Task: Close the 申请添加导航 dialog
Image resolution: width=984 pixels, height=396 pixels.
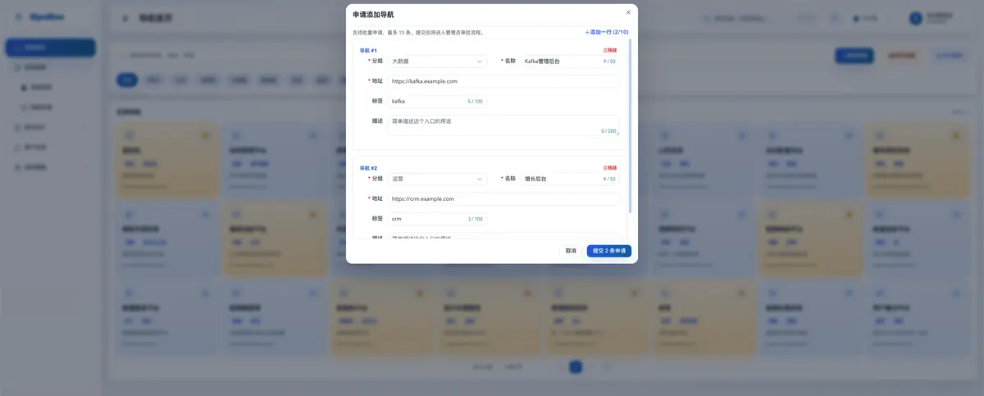Action: 628,12
